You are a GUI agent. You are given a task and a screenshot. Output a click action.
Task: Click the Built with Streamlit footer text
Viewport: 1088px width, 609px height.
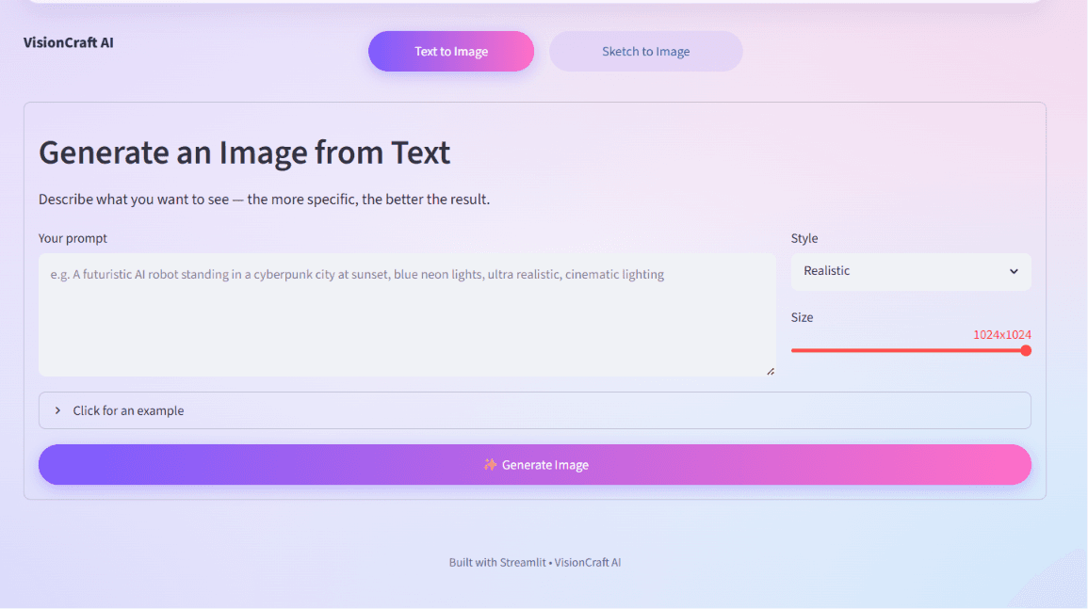point(534,563)
